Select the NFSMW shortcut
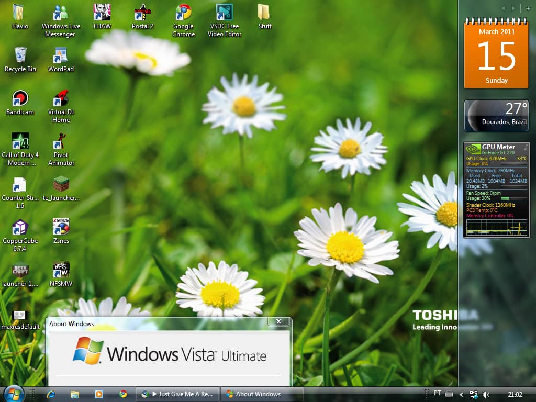The width and height of the screenshot is (536, 402). pos(61,274)
